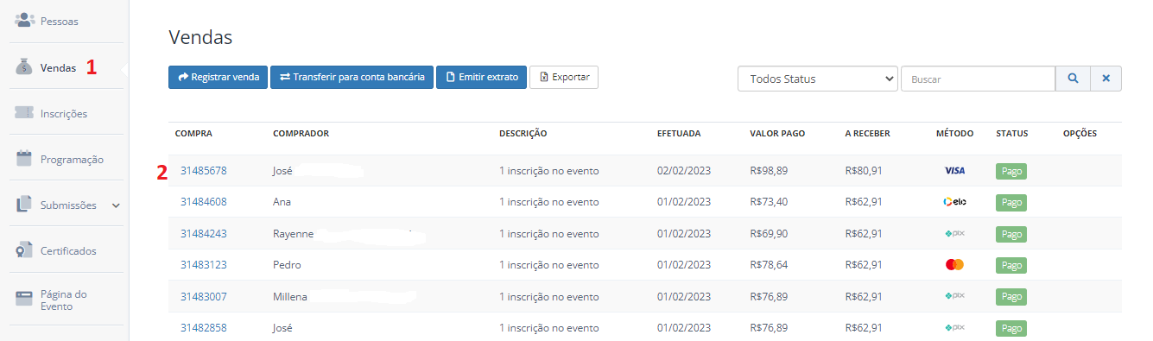Click the Visa logo in José's 31485678 row
The width and height of the screenshot is (1153, 341).
(x=954, y=171)
